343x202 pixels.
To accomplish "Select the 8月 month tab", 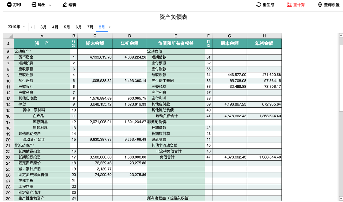I will [x=102, y=27].
